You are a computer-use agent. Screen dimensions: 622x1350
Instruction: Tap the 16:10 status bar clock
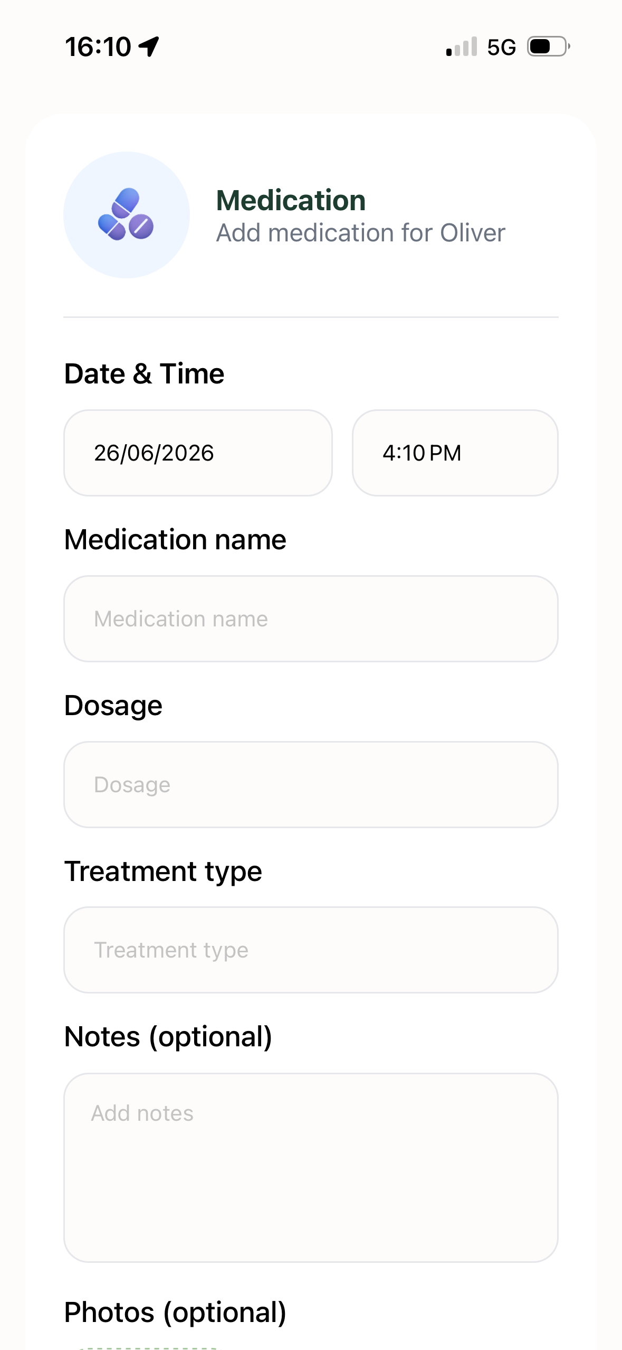pyautogui.click(x=98, y=46)
